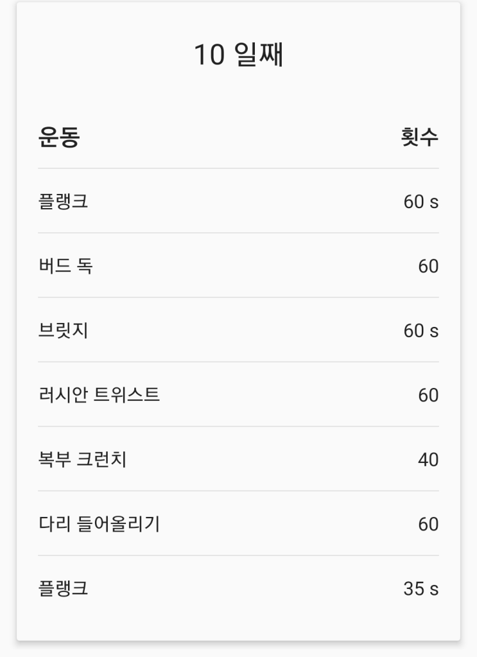Screen dimensions: 477x657
Task: Open the 버드 독 exercise
Action: 65,265
